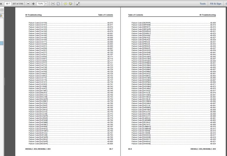
Task: Click left page footer number 40-7
Action: coord(111,149)
